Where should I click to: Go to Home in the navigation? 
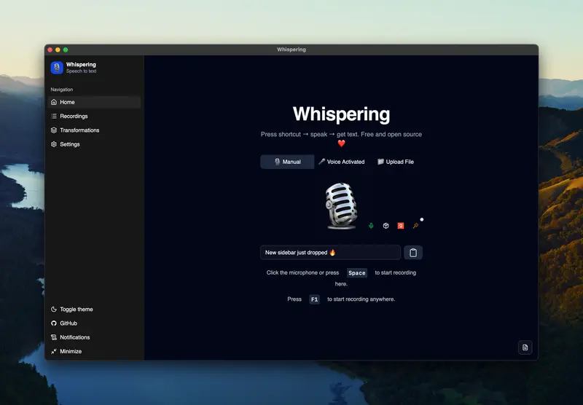tap(67, 103)
